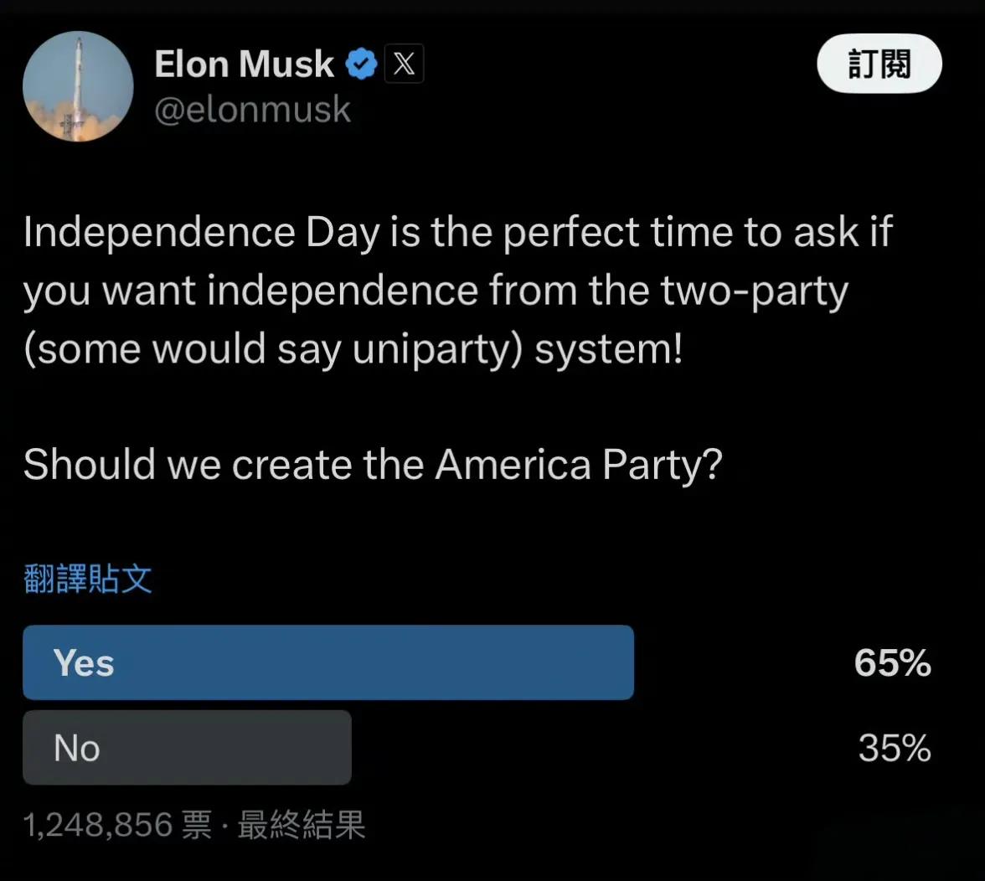This screenshot has height=881, width=985.
Task: Click the "Should we create the America Party?" line
Action: pyautogui.click(x=374, y=465)
